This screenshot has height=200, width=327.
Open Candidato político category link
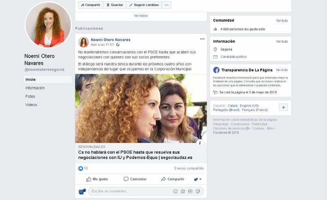[234, 57]
